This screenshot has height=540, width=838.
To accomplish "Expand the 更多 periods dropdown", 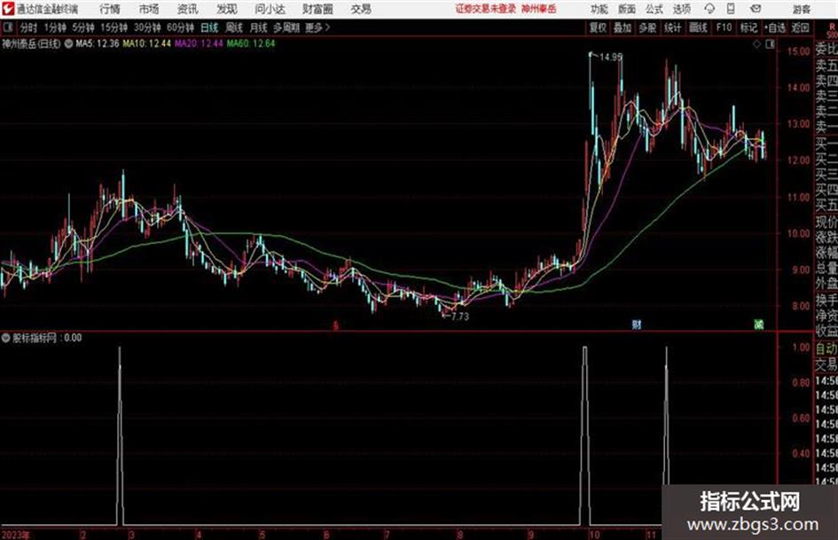I will (317, 27).
